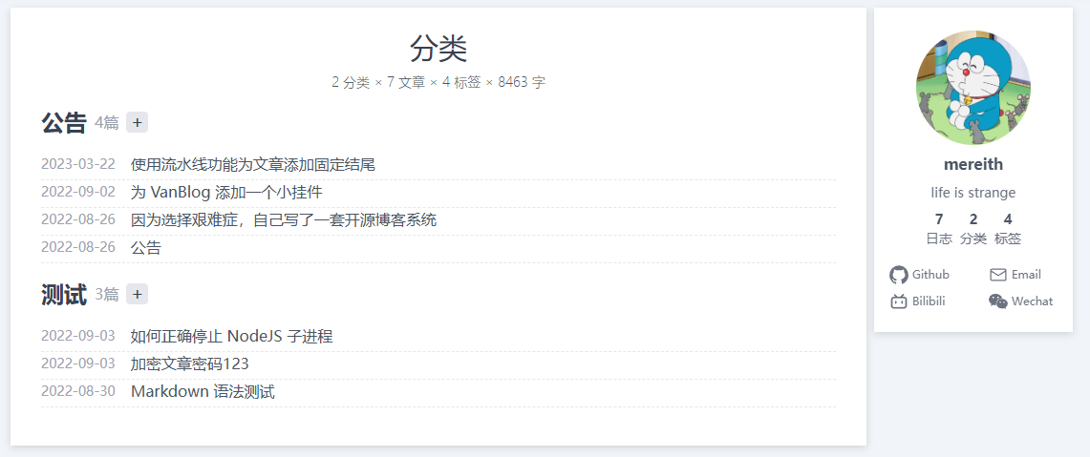Viewport: 1090px width, 457px height.
Task: Click the 4 标签 stat in sidebar
Action: [1008, 229]
